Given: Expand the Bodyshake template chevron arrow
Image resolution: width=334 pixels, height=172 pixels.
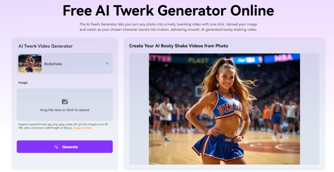Looking at the screenshot, I should [107, 63].
